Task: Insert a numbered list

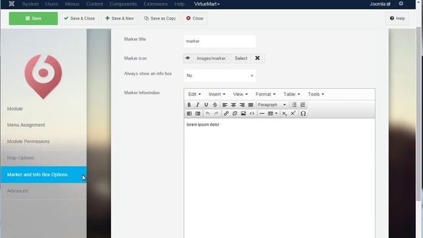Action: click(303, 104)
